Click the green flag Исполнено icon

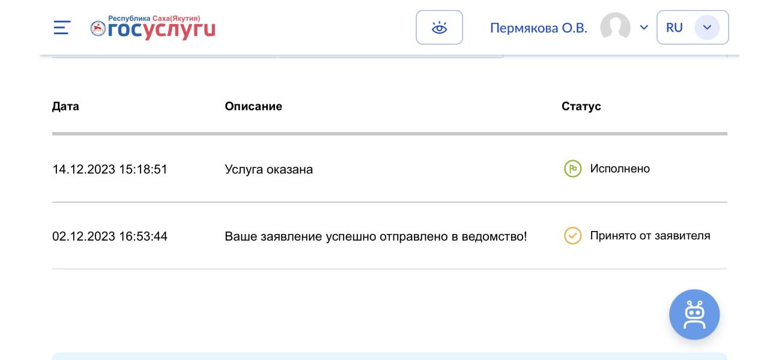[x=573, y=169]
